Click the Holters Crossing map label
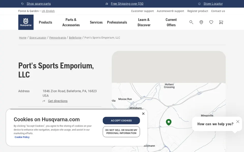Image resolution: width=244 pixels, height=152 pixels. click(x=169, y=86)
